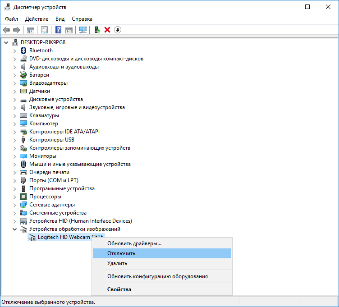
Task: Open the Справка menu
Action: point(82,19)
